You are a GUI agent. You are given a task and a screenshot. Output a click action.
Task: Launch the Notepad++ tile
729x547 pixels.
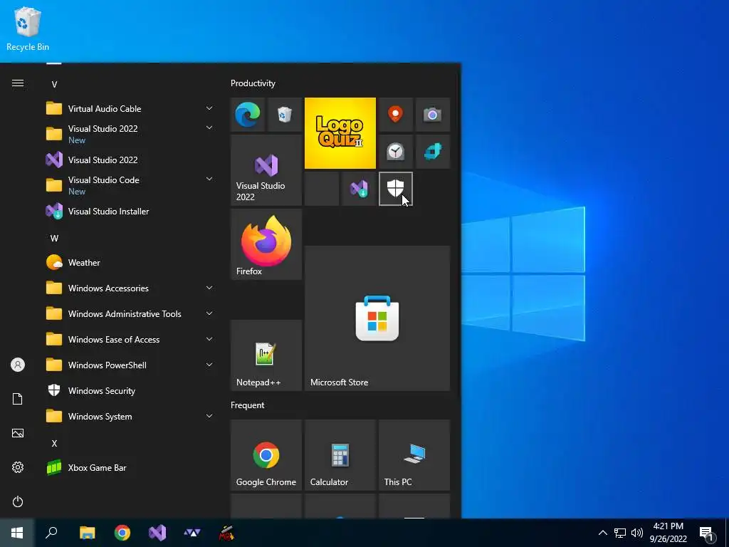[x=266, y=355]
